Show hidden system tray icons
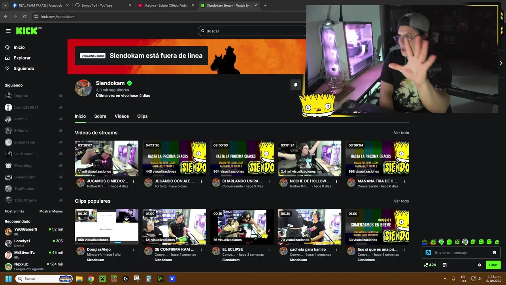This screenshot has width=506, height=285. coord(445,279)
